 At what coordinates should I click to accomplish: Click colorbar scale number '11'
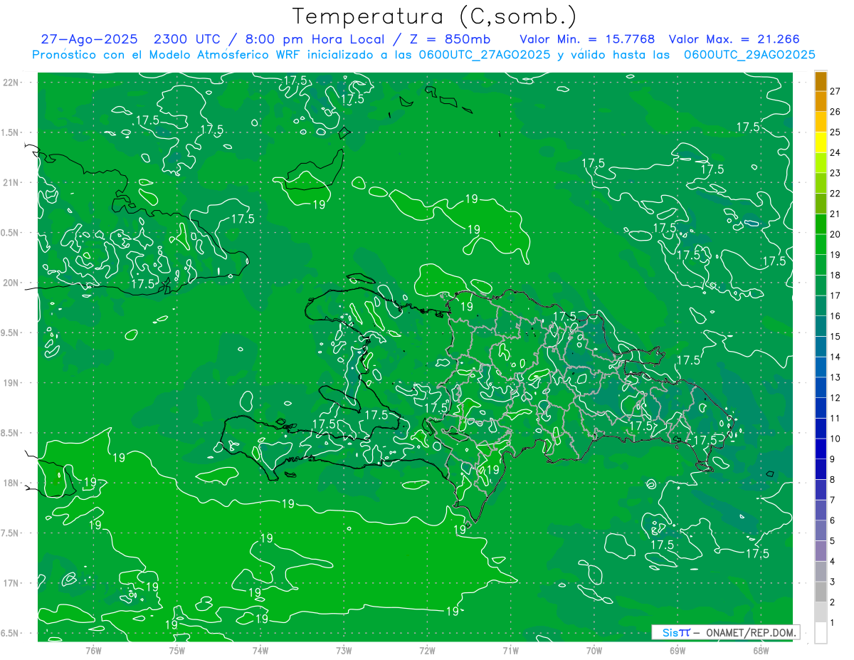pos(835,418)
